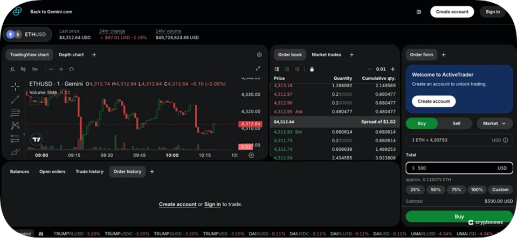Set the order amount to 100%

(477, 190)
